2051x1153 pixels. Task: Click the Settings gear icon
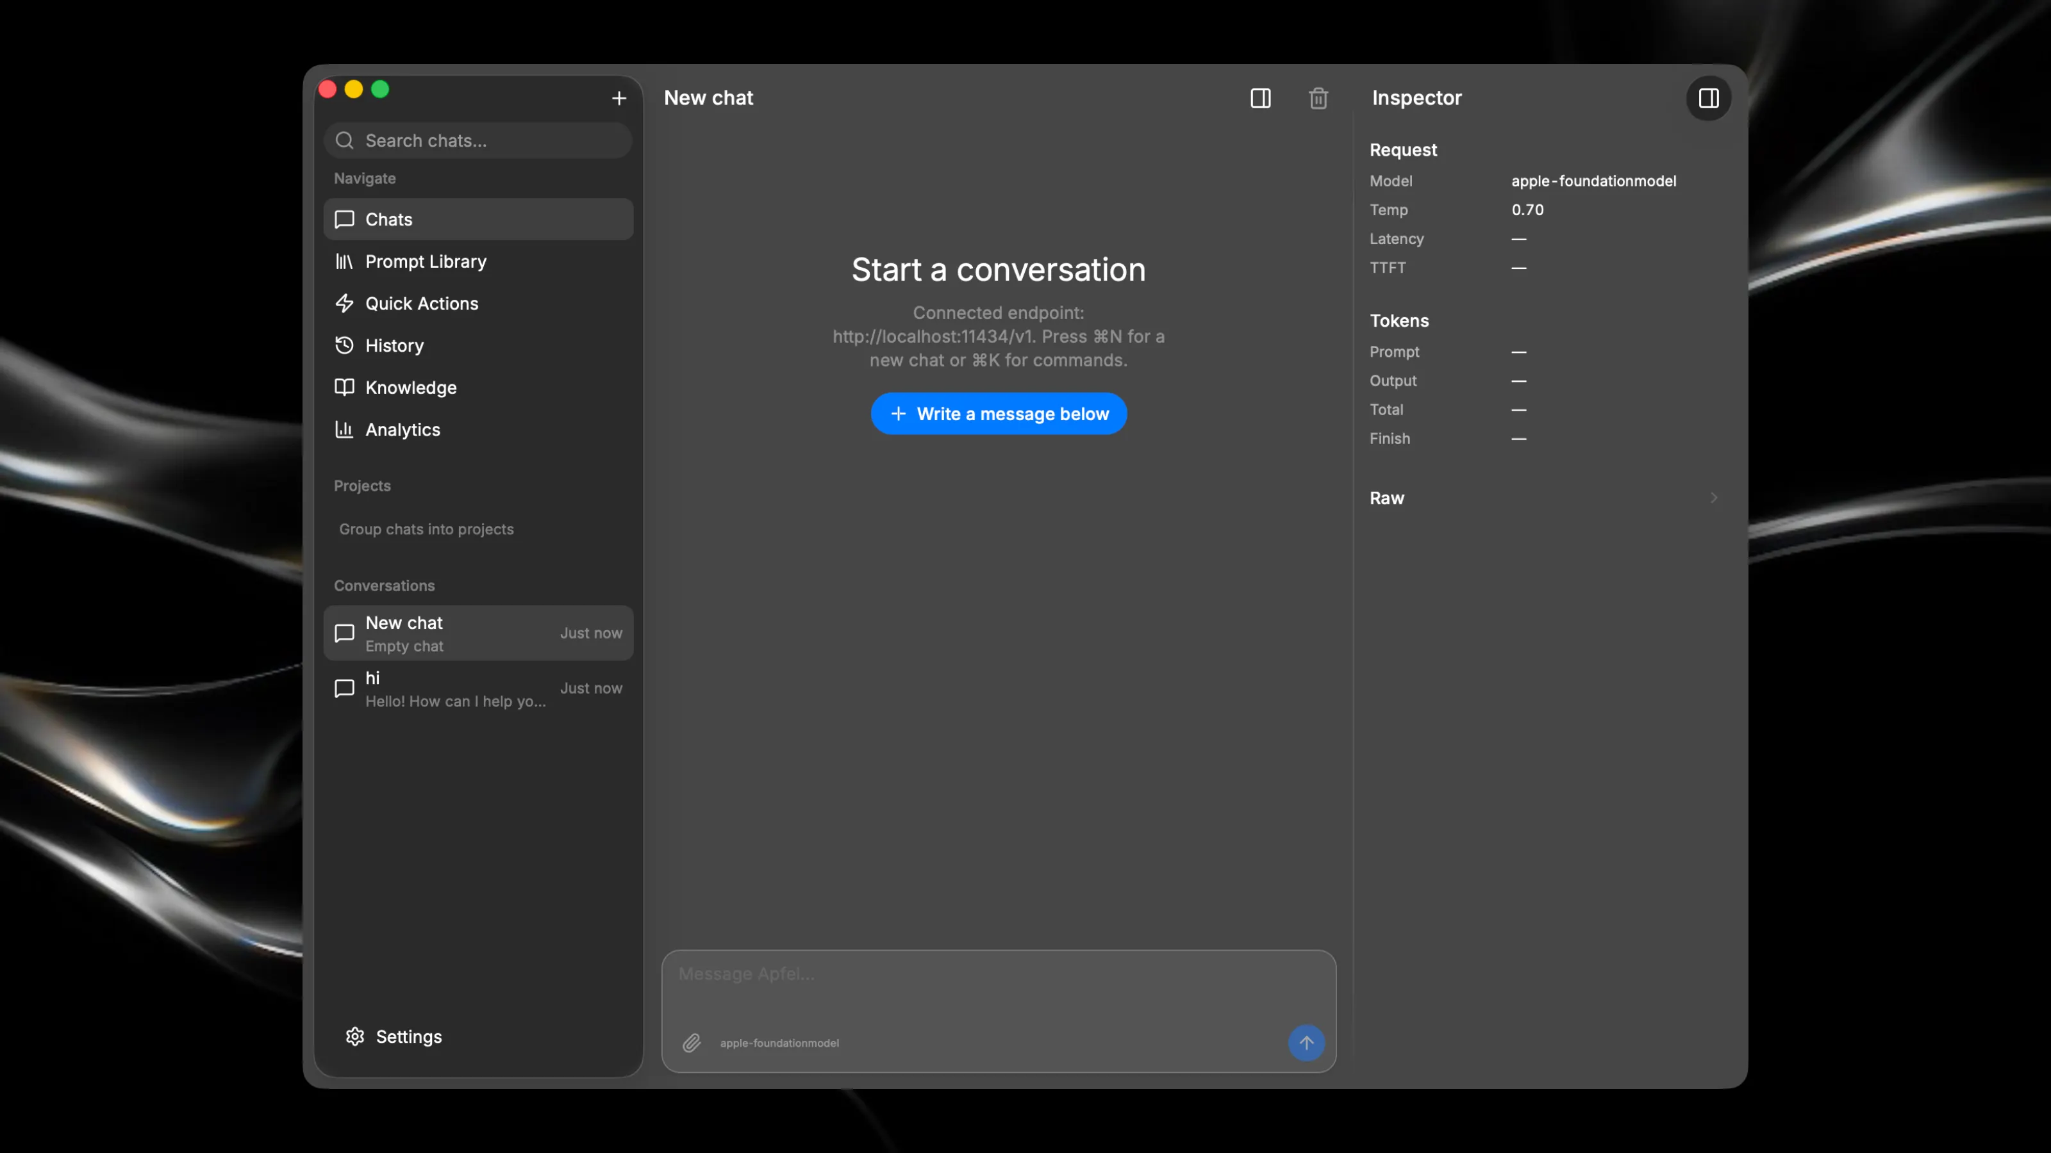[x=355, y=1036]
